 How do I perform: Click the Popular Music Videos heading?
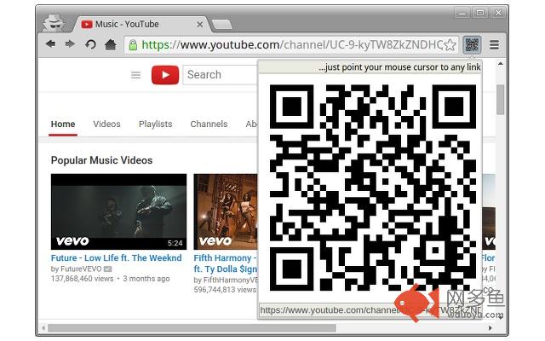[101, 160]
